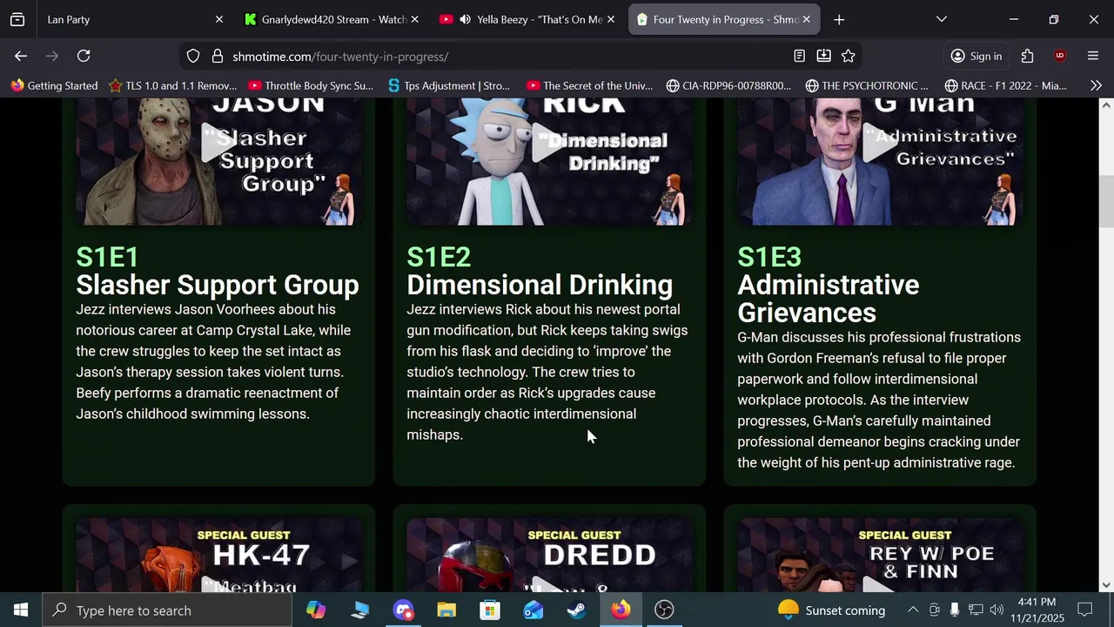
Task: Click the page vertical scrollbar thumb
Action: [1106, 200]
